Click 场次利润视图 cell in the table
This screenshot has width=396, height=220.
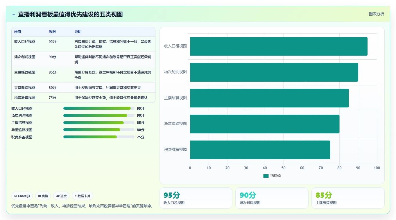point(25,57)
